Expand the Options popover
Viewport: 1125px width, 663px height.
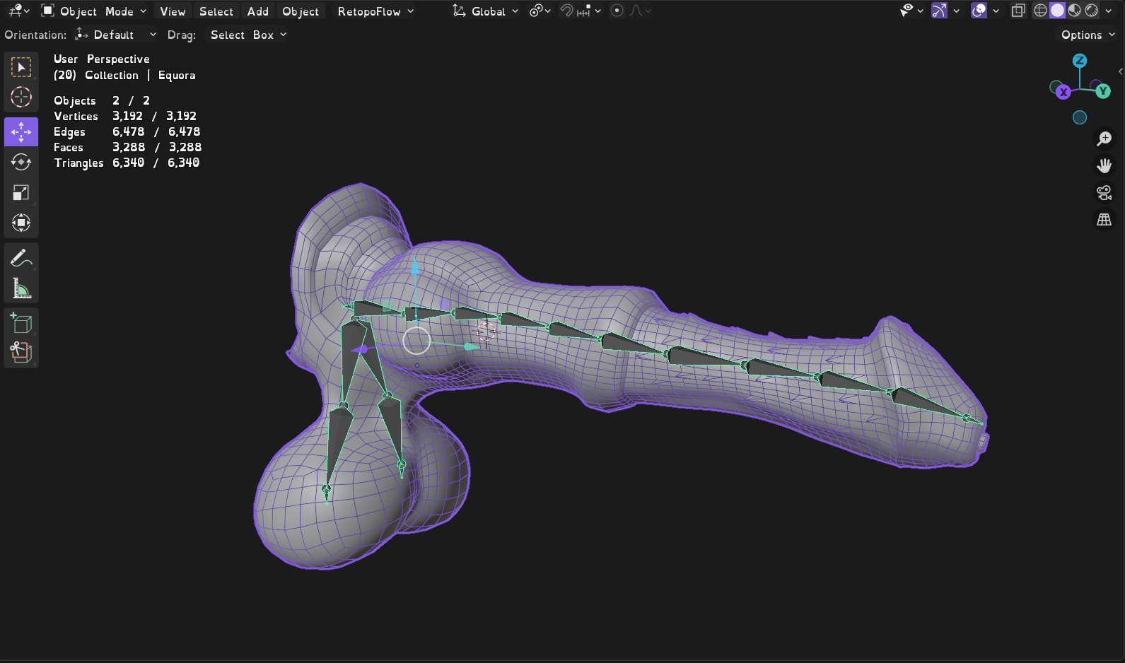pyautogui.click(x=1088, y=35)
